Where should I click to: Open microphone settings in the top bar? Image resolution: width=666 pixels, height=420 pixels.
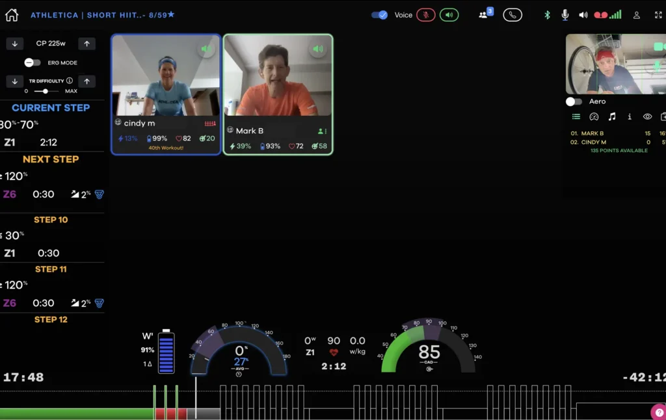565,15
